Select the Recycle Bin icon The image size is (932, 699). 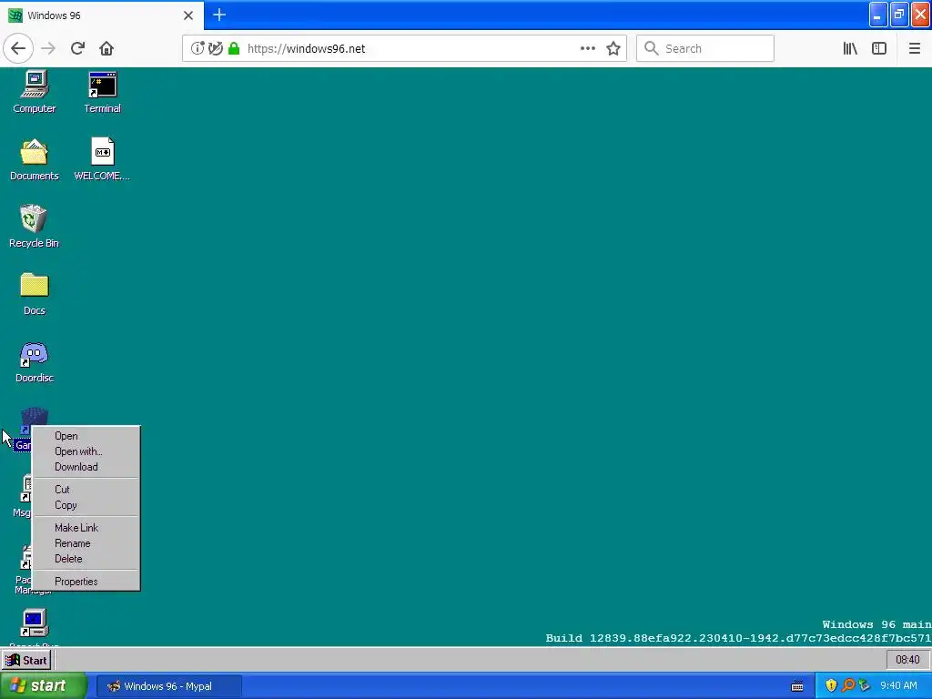[x=34, y=227]
